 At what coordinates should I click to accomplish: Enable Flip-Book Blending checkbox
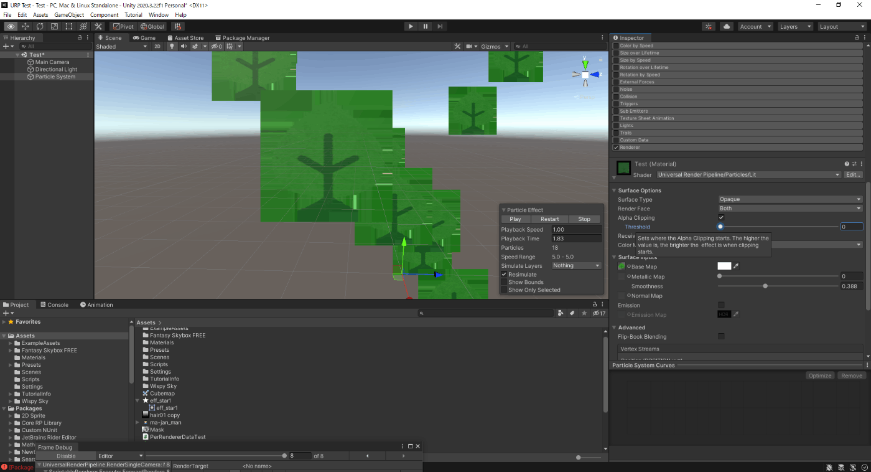pyautogui.click(x=721, y=336)
